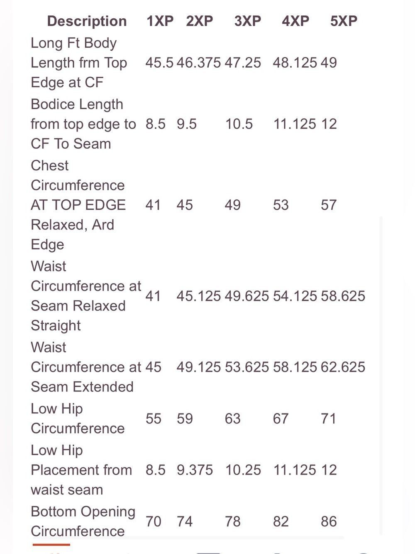Screen dimensions: 415x554
Task: Select the 46.375 body length value
Action: (199, 63)
